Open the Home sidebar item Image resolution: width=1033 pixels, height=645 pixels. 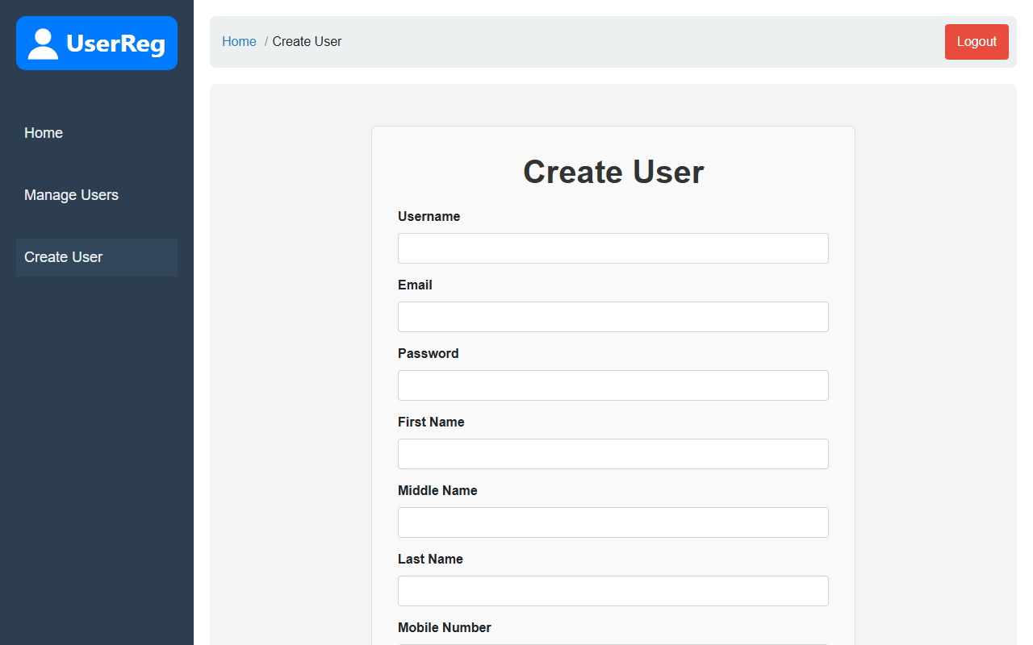pyautogui.click(x=97, y=133)
